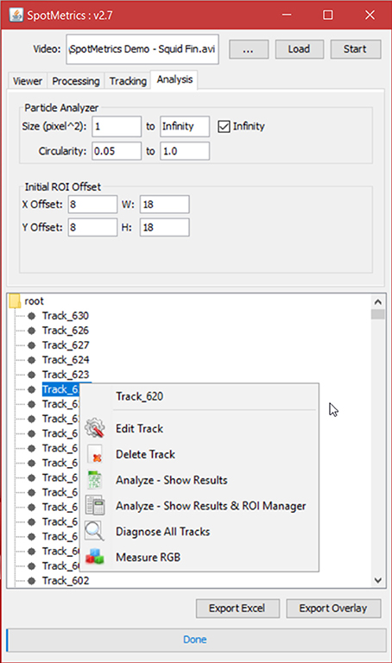
Task: Click the Done progress bar
Action: coord(196,640)
